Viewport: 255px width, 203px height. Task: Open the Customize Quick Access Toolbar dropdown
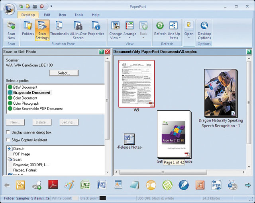(x=51, y=6)
